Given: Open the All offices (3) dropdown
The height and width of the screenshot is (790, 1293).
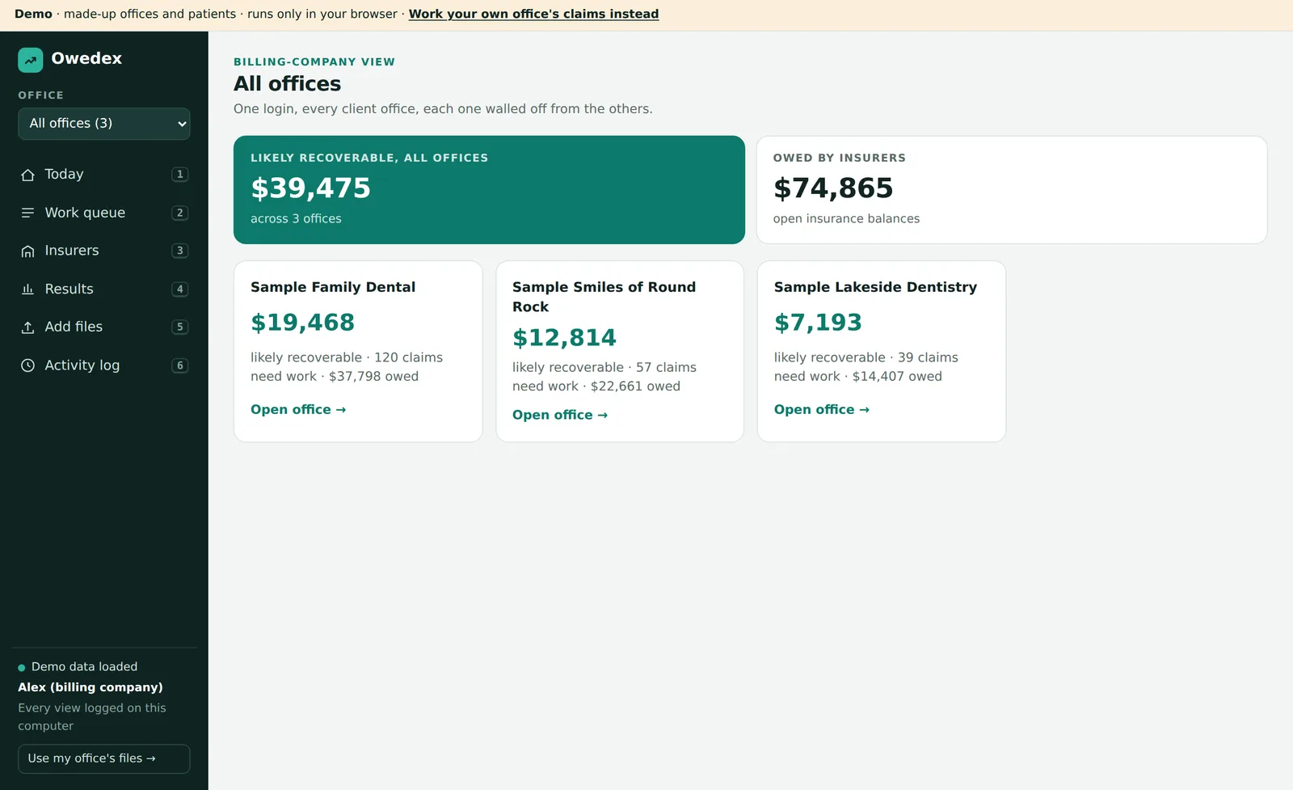Looking at the screenshot, I should pos(104,124).
